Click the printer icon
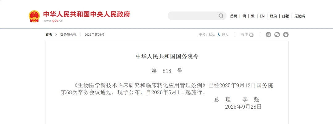 pos(252,34)
